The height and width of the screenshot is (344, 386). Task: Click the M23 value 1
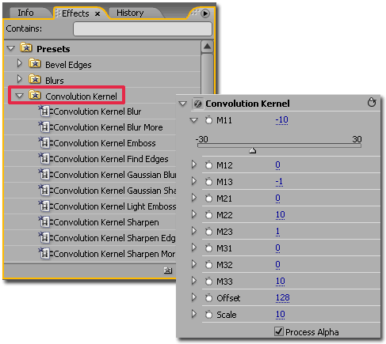(x=277, y=232)
